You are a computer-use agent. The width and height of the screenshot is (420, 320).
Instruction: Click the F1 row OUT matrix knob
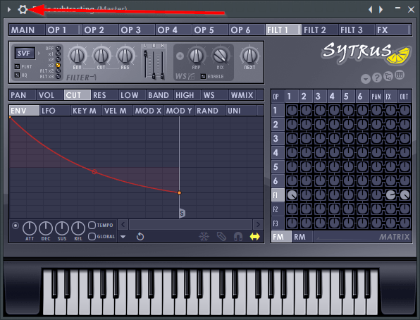(x=404, y=195)
